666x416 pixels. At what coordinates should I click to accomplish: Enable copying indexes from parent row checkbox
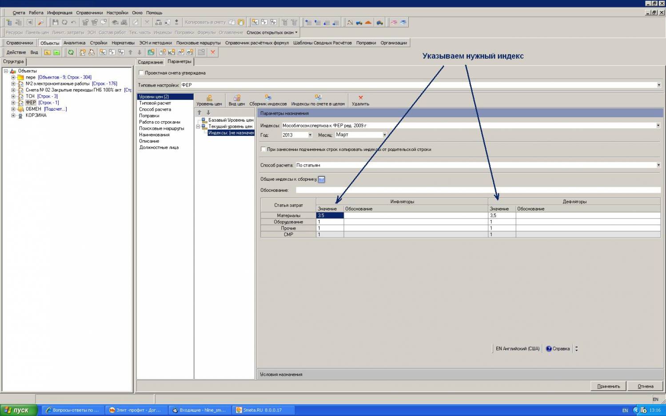[x=263, y=149]
